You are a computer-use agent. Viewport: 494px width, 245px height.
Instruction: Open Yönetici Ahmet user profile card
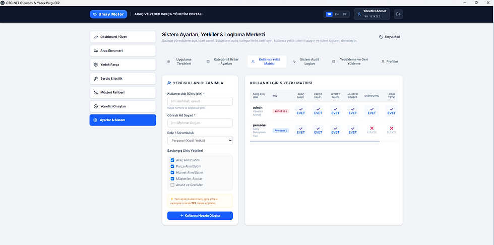pos(372,14)
